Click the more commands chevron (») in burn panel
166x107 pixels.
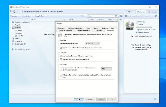click(x=146, y=16)
